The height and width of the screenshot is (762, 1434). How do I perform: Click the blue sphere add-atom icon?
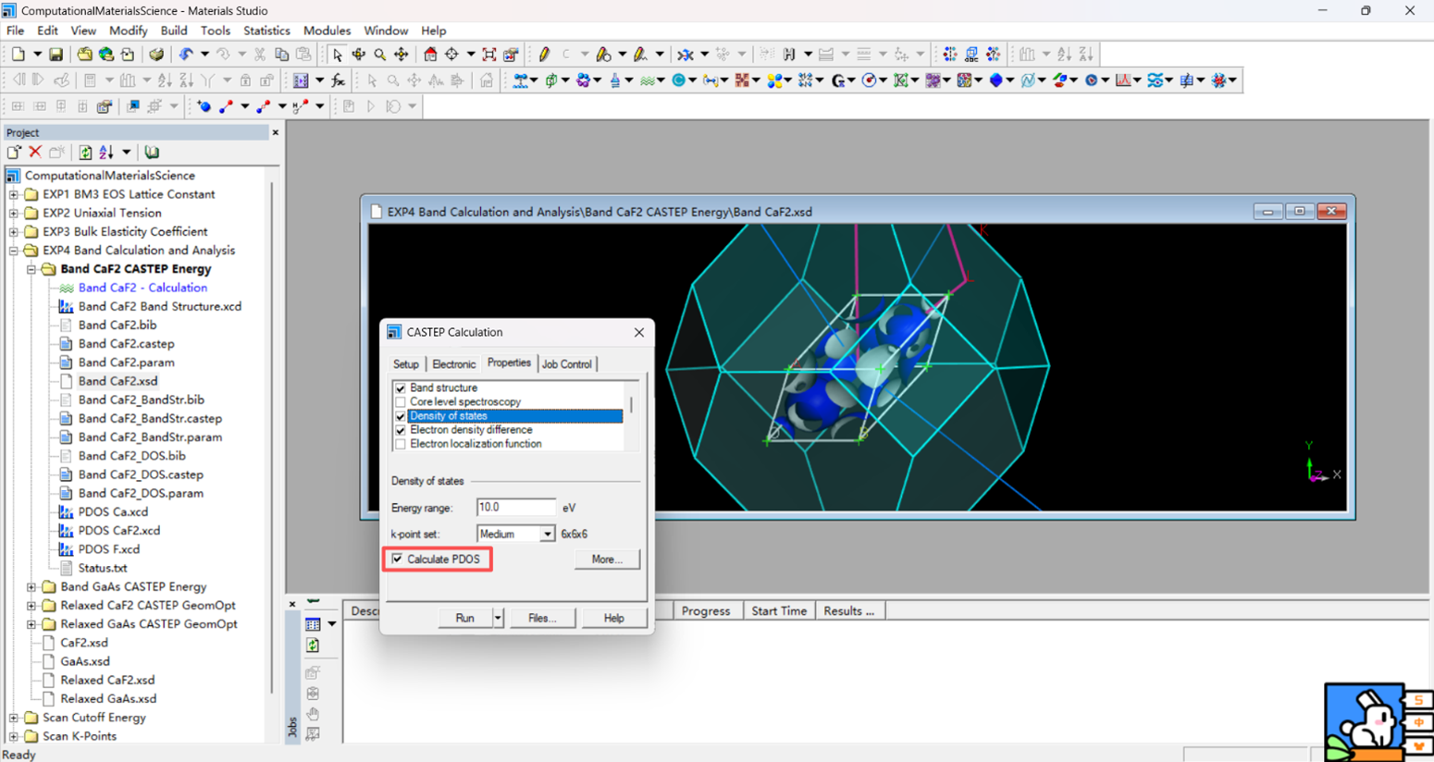[x=204, y=106]
